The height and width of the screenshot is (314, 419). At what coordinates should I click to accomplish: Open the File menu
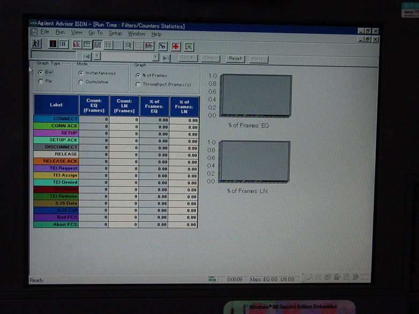click(44, 32)
